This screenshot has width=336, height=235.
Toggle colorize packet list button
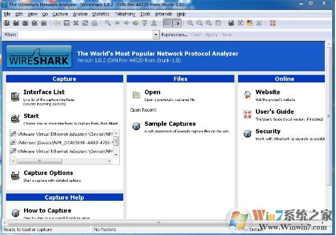tap(168, 23)
